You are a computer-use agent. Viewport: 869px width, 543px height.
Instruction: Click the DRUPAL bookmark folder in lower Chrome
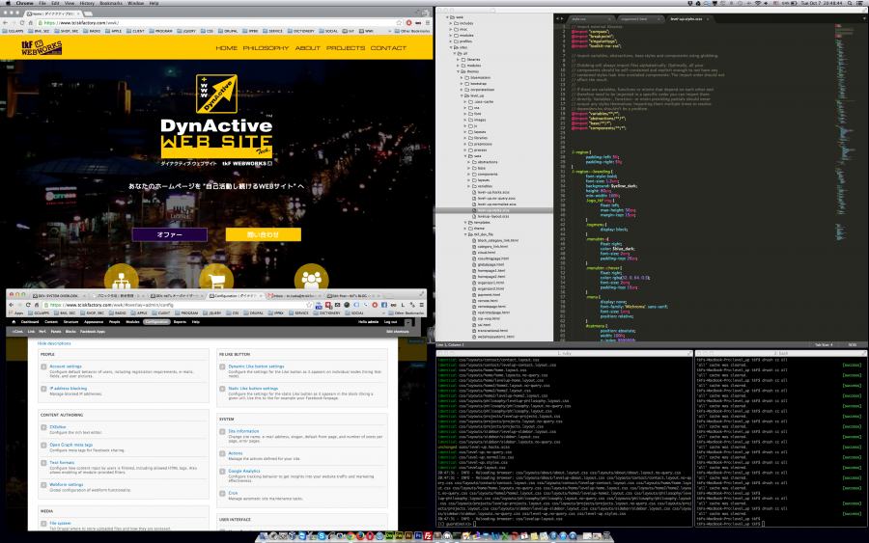click(253, 313)
